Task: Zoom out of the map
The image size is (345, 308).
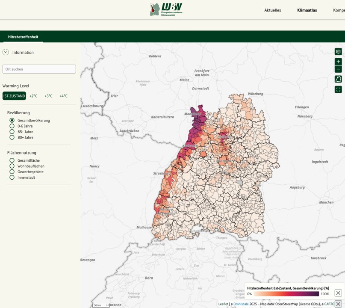Action: click(x=338, y=69)
